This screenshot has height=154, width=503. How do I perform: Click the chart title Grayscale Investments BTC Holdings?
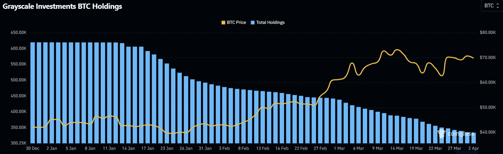(x=62, y=6)
